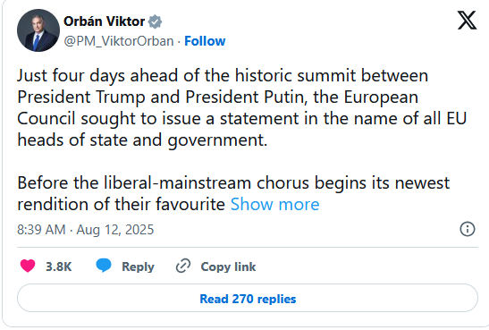This screenshot has width=489, height=330.
Task: Click the blue verified badge beside Orbán Viktor
Action: pos(155,21)
